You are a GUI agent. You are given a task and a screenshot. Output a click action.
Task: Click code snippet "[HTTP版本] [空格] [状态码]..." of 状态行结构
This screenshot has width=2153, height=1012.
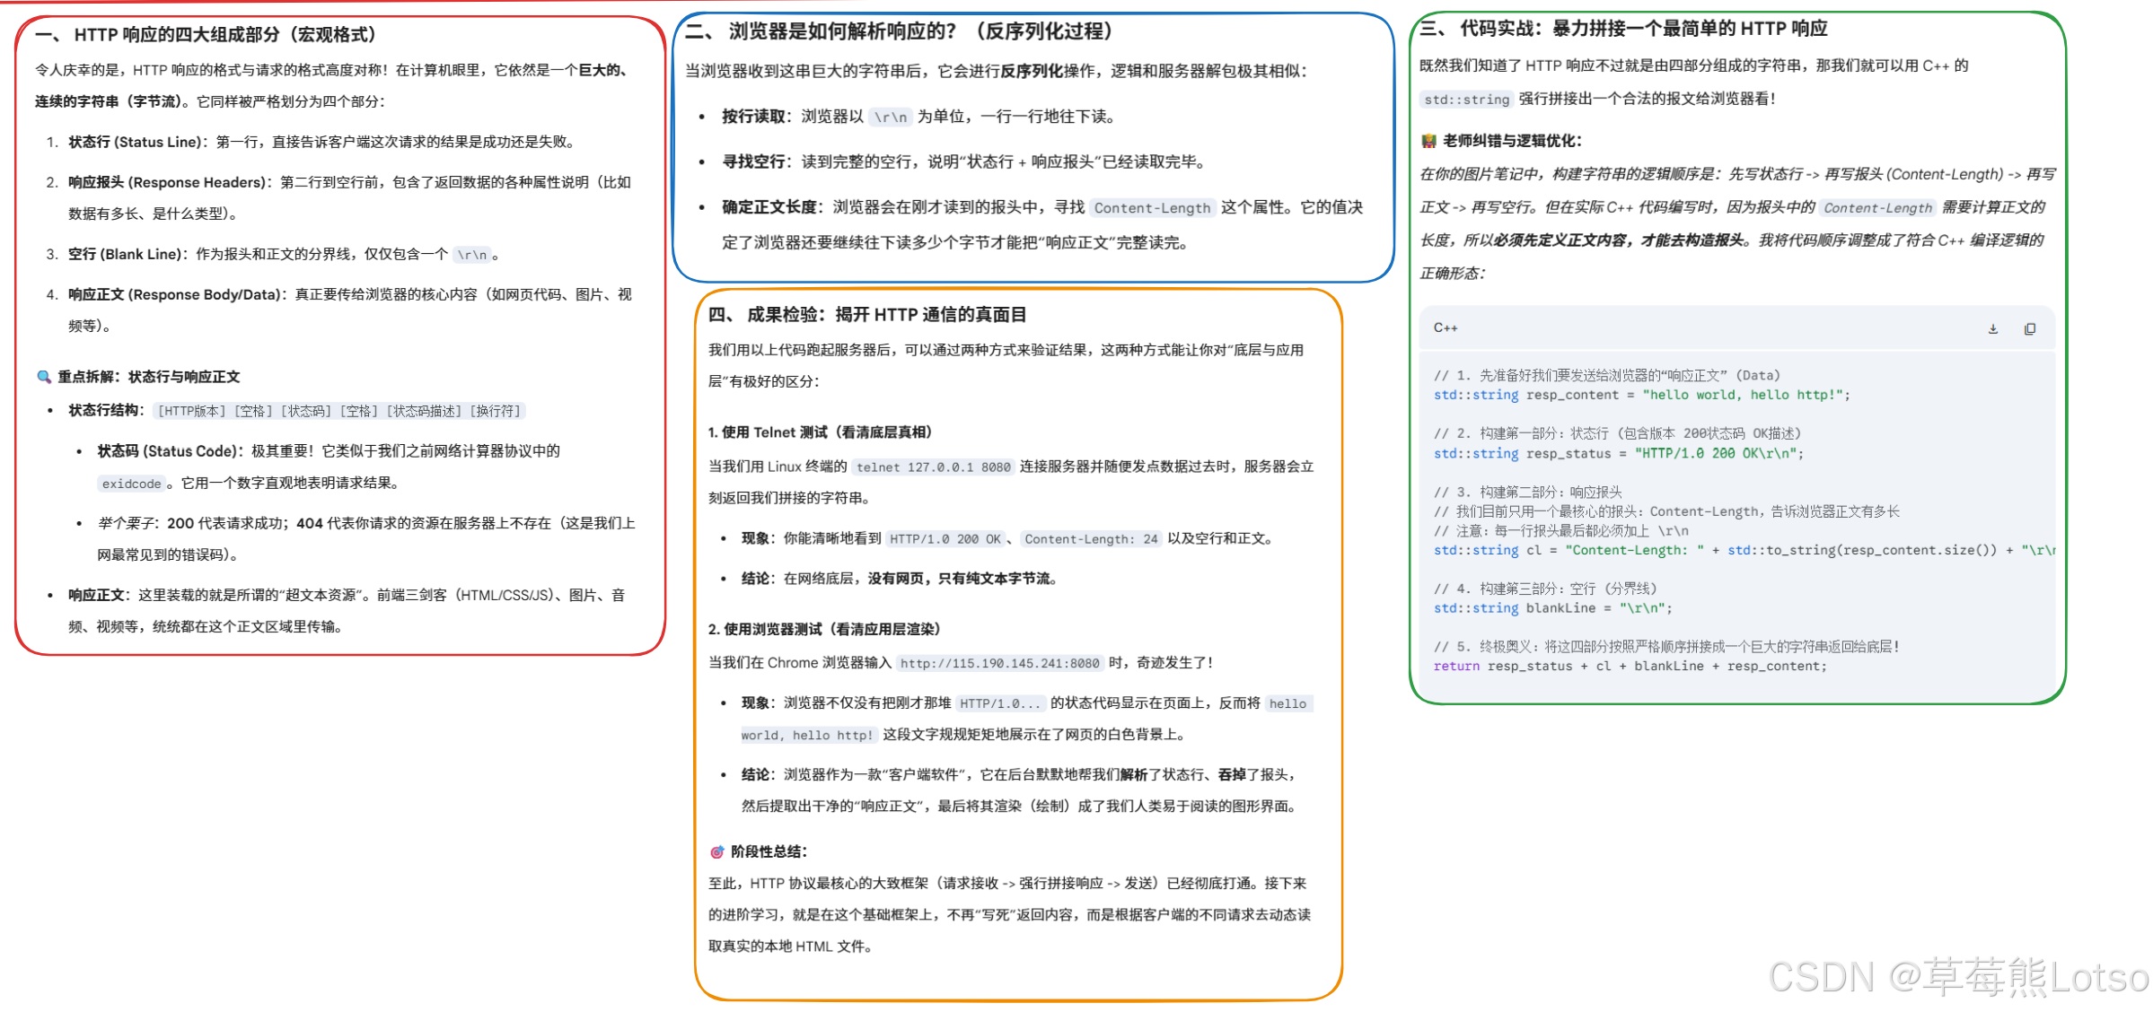tap(339, 411)
